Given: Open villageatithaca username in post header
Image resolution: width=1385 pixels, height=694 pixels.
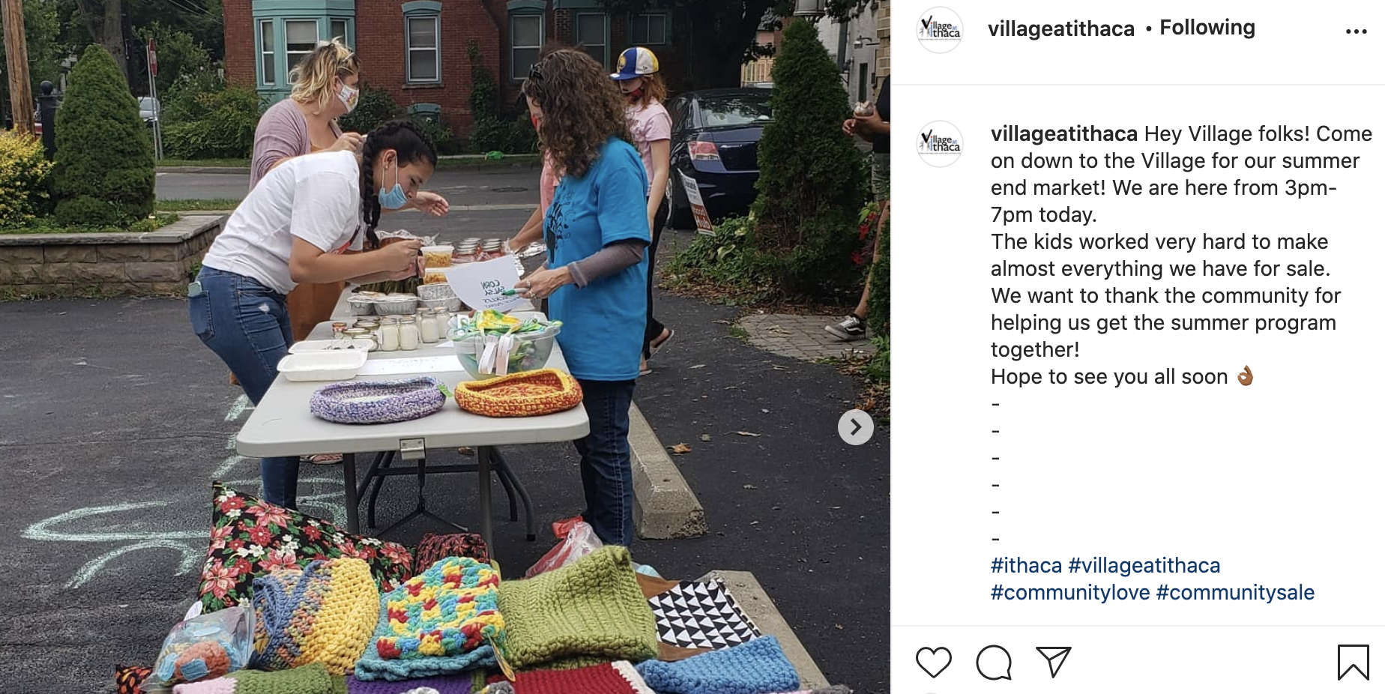Looking at the screenshot, I should coord(1060,28).
